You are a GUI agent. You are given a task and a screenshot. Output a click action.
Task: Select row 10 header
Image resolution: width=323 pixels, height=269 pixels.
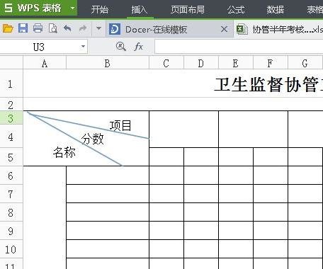[x=11, y=249]
